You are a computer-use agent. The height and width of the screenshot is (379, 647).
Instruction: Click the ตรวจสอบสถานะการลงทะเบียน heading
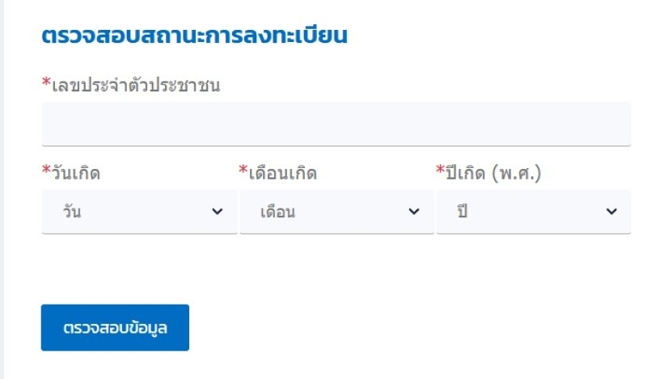point(194,35)
